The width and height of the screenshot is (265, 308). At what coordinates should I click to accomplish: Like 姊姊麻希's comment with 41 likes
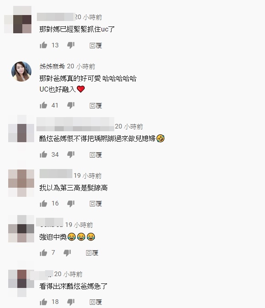43,105
